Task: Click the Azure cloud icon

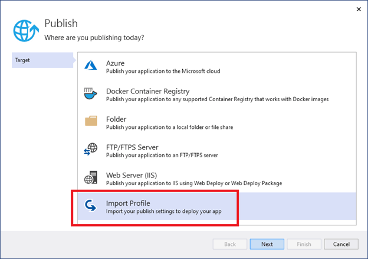Action: point(91,66)
